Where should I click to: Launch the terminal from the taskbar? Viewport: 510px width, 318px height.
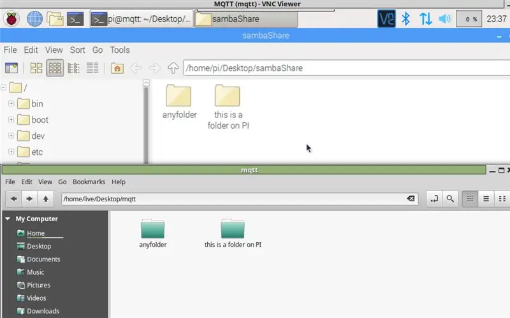tap(75, 19)
